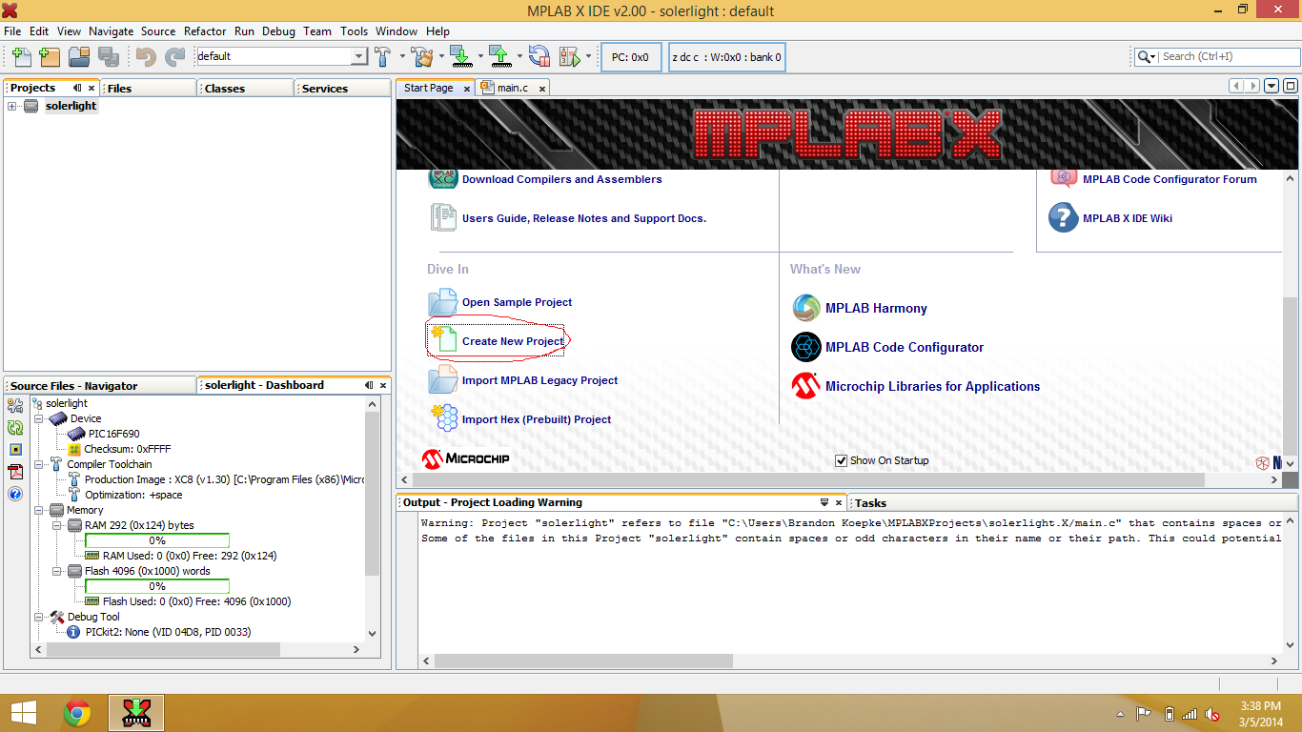Click the network signal tray icon
Screen dimensions: 1302x732
(1190, 714)
